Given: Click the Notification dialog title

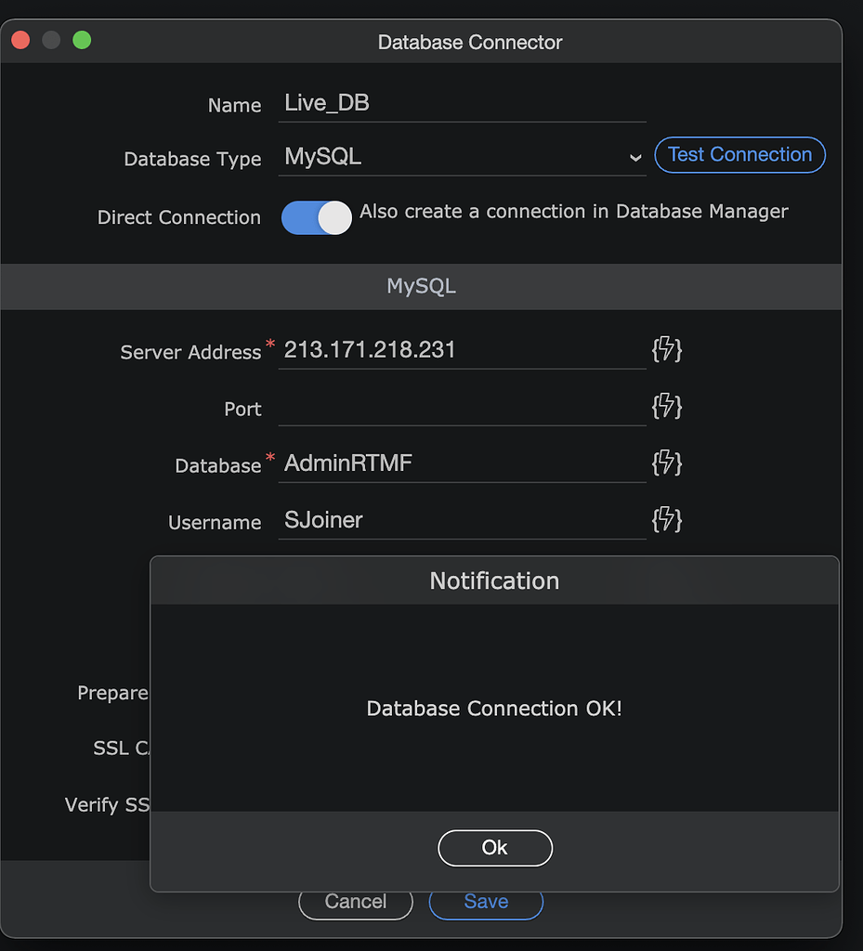Looking at the screenshot, I should (x=494, y=581).
